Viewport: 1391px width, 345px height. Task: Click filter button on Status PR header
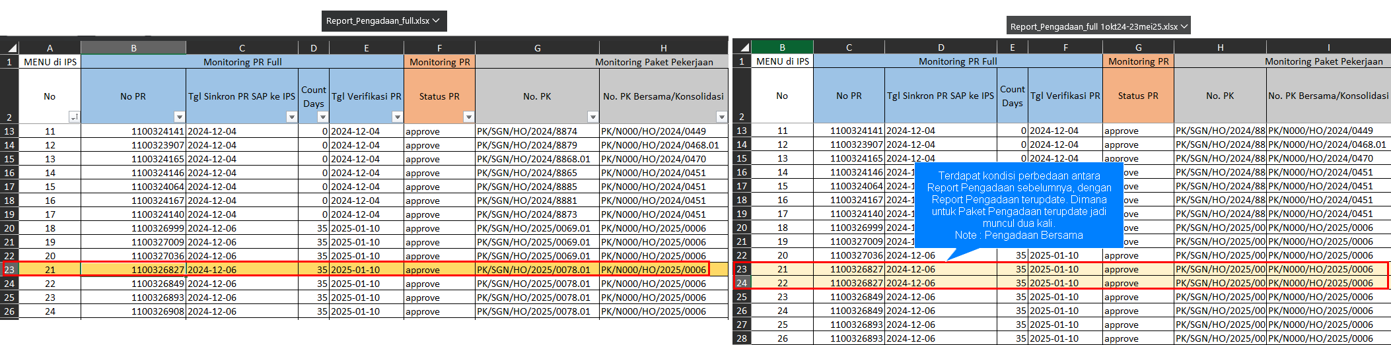(468, 117)
